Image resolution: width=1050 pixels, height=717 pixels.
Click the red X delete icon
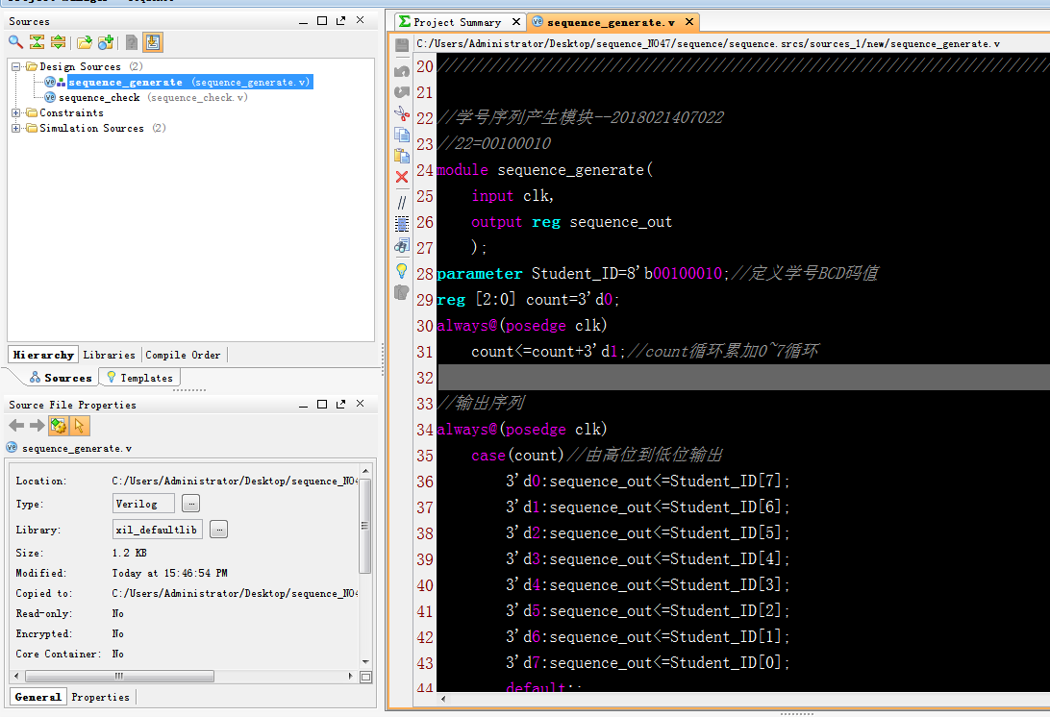point(402,177)
